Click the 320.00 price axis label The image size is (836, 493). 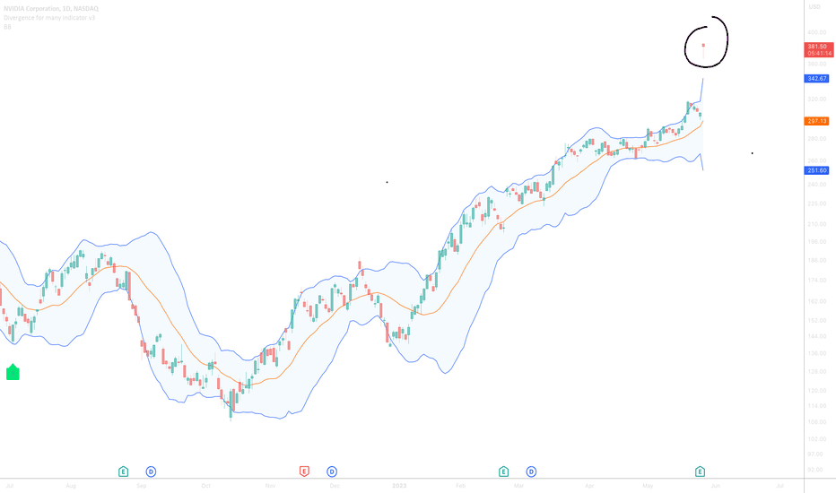coord(816,99)
